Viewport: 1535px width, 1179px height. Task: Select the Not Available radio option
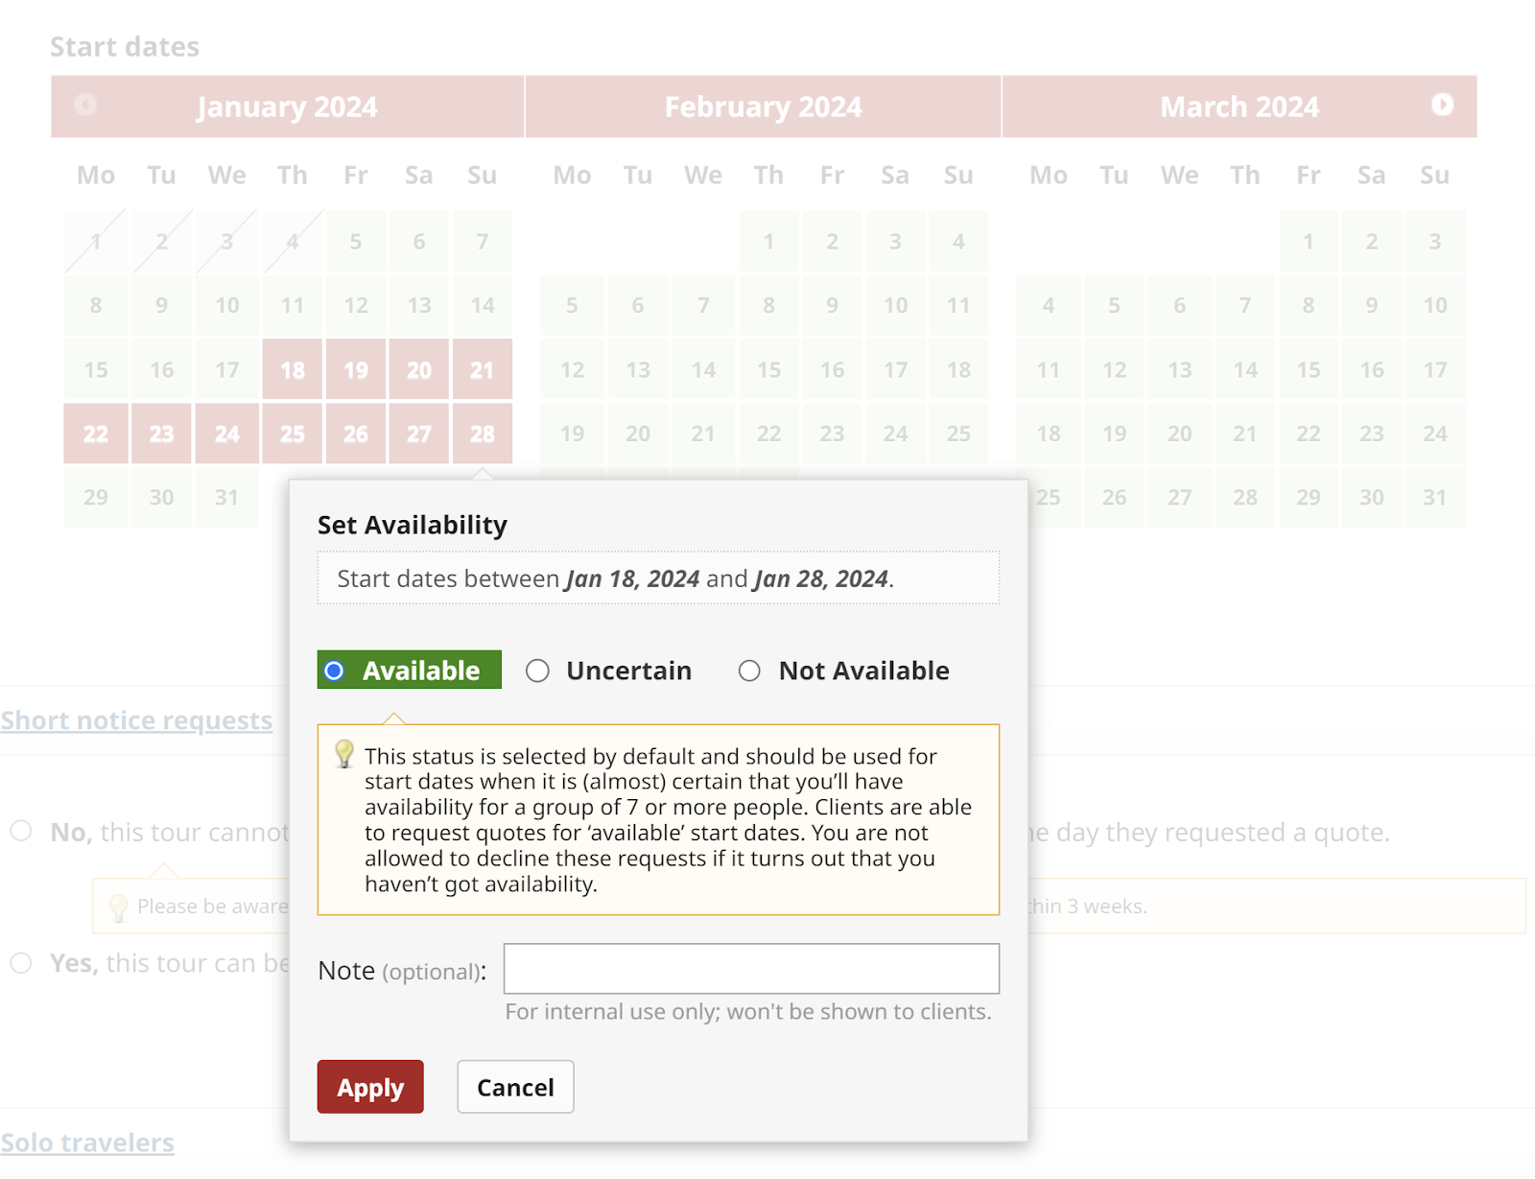749,671
